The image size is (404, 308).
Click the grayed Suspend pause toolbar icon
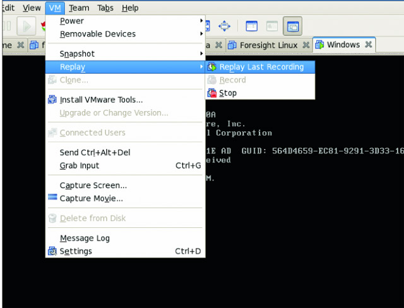click(7, 26)
